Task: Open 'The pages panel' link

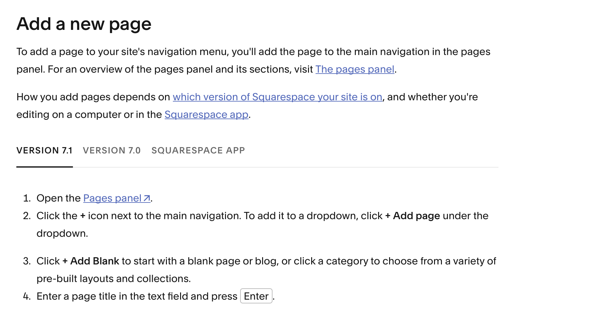Action: [x=355, y=69]
